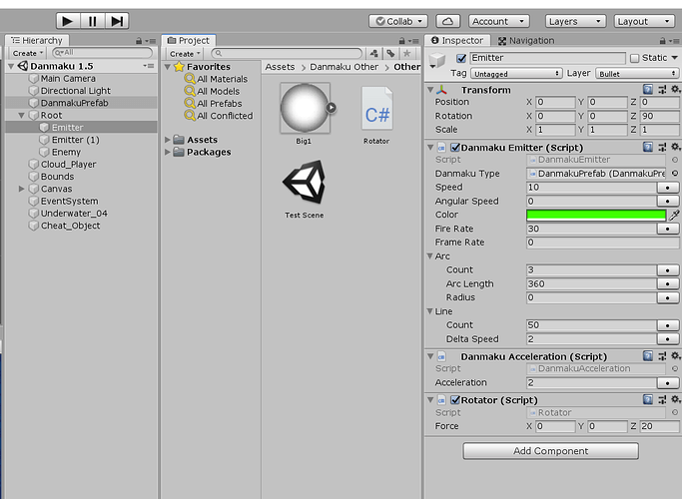
Task: Lock the Project panel
Action: tap(400, 41)
